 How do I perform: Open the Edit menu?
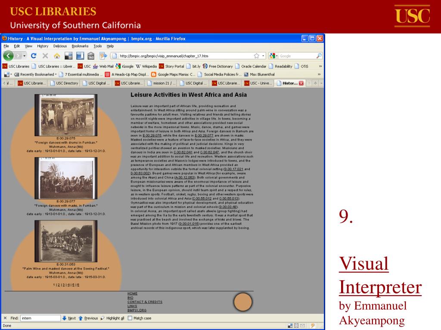(x=17, y=46)
